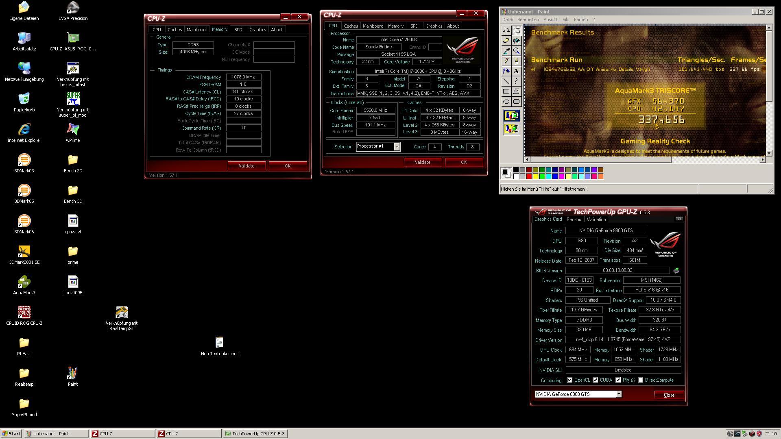
Task: Click the BIOS save chip icon in GPU-Z
Action: [676, 270]
